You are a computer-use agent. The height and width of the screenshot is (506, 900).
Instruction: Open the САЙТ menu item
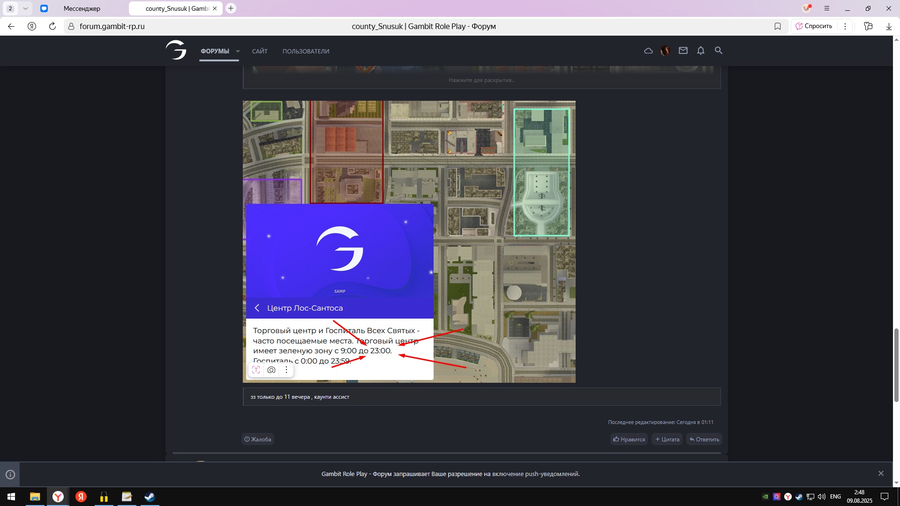260,52
